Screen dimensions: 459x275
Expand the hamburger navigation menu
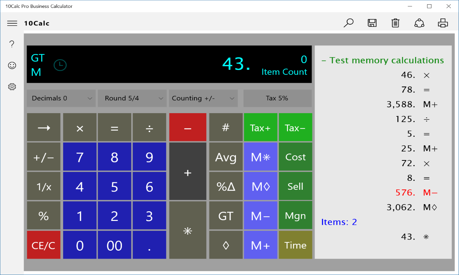[x=12, y=23]
